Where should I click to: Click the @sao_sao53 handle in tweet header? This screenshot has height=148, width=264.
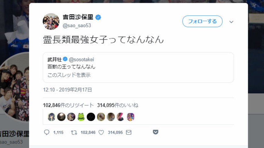pos(77,26)
